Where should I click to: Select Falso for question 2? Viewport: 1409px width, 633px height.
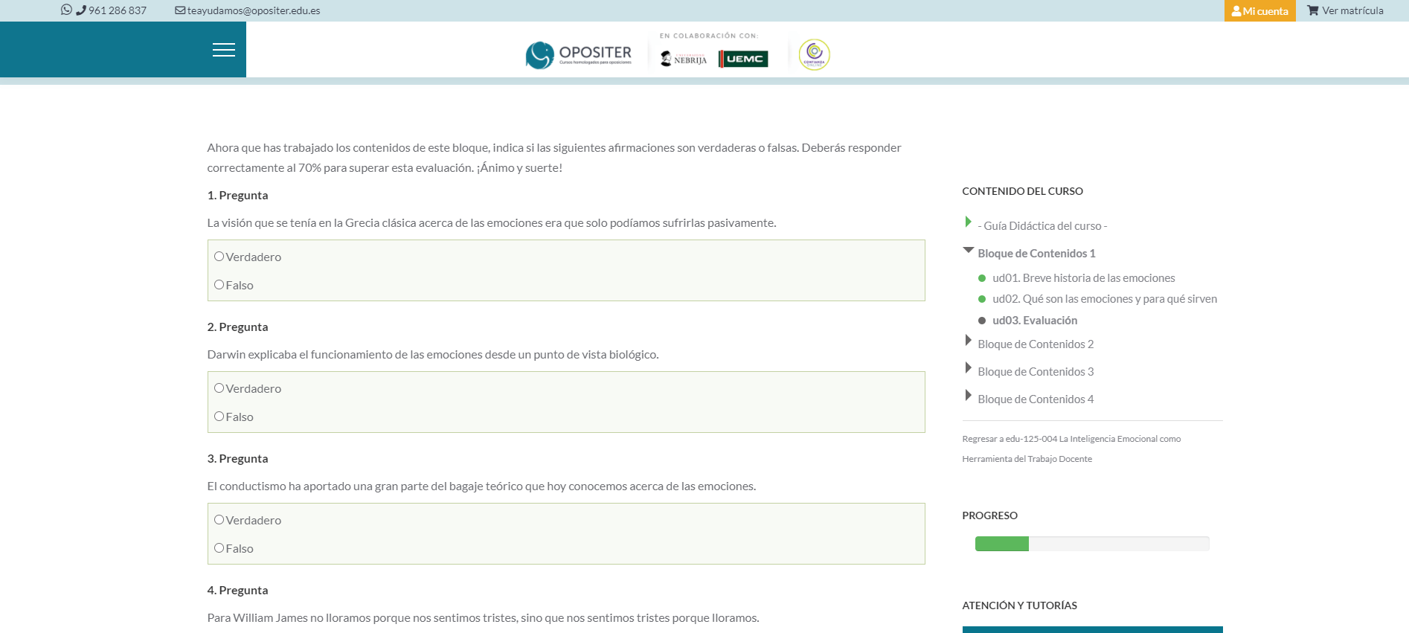click(219, 417)
